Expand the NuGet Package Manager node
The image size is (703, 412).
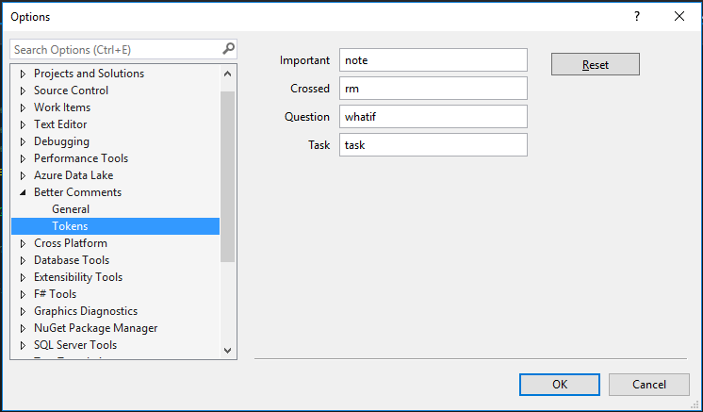[x=24, y=328]
